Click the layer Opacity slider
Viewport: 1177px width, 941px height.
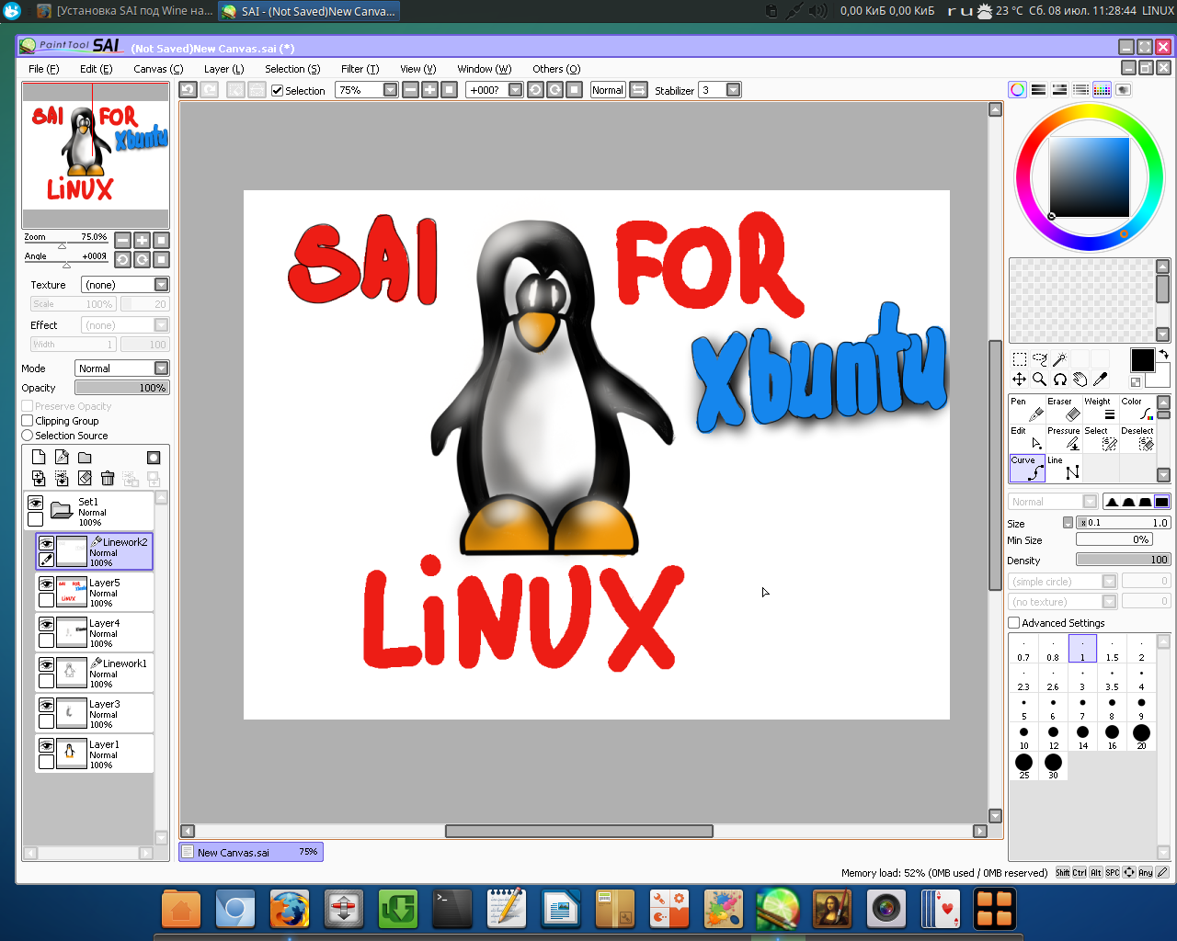121,388
